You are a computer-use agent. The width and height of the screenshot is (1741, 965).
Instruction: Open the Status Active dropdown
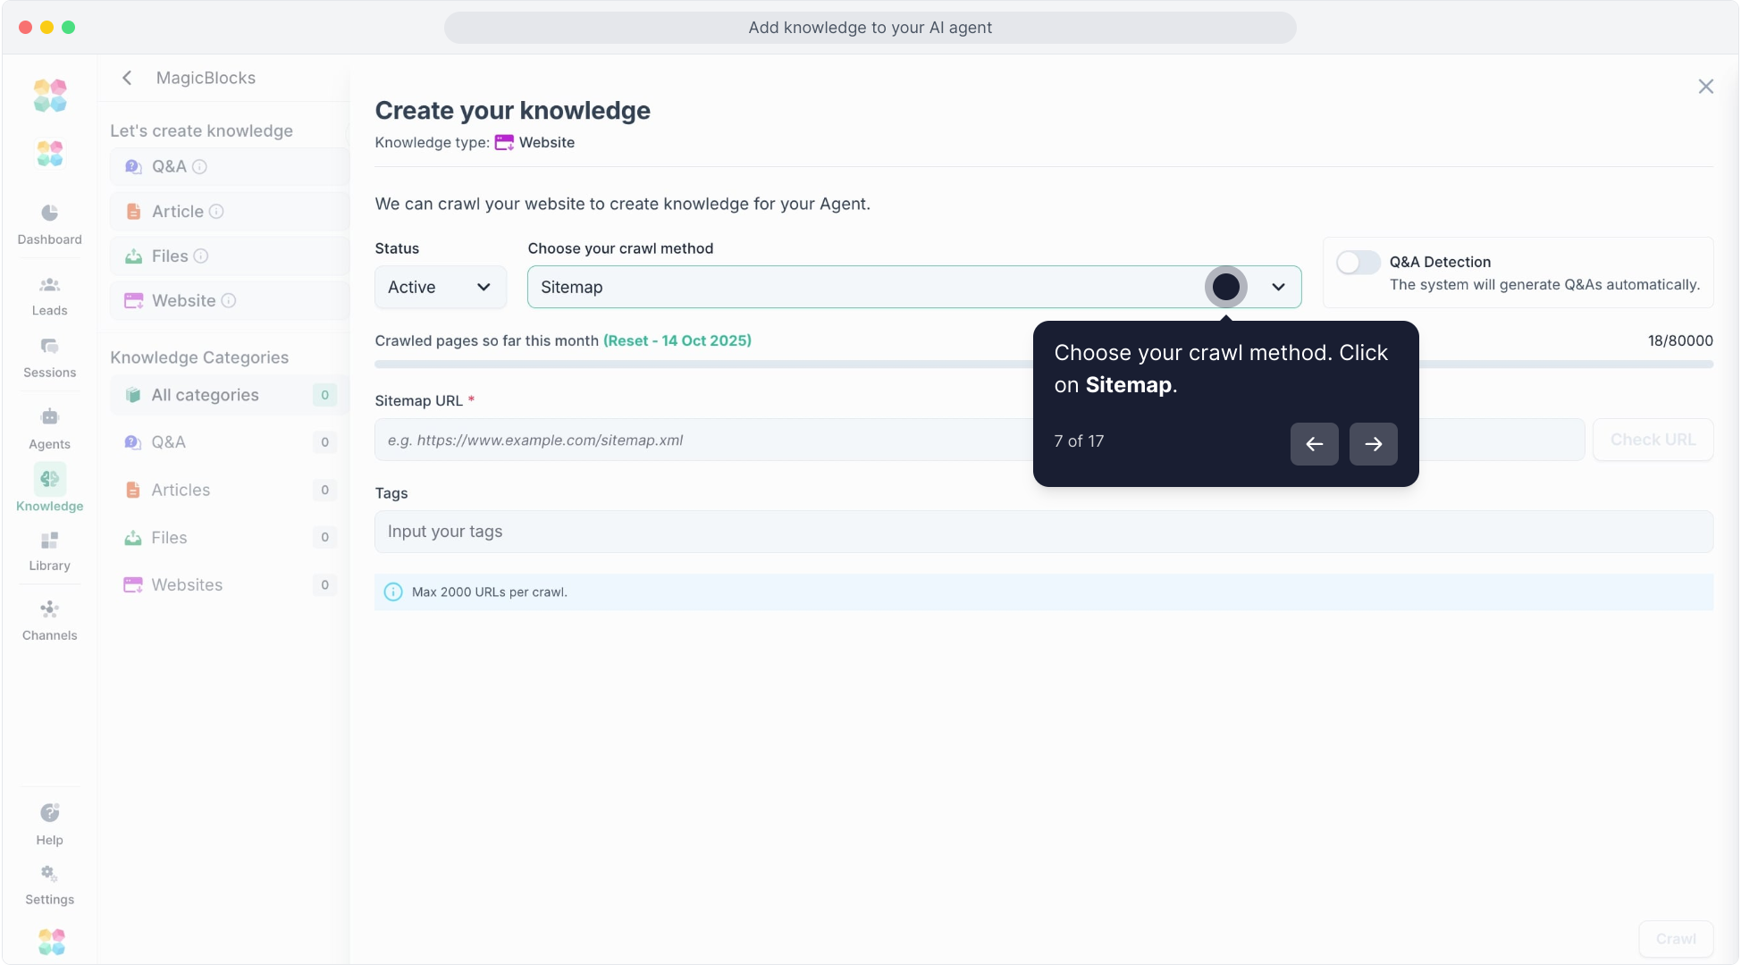coord(440,288)
